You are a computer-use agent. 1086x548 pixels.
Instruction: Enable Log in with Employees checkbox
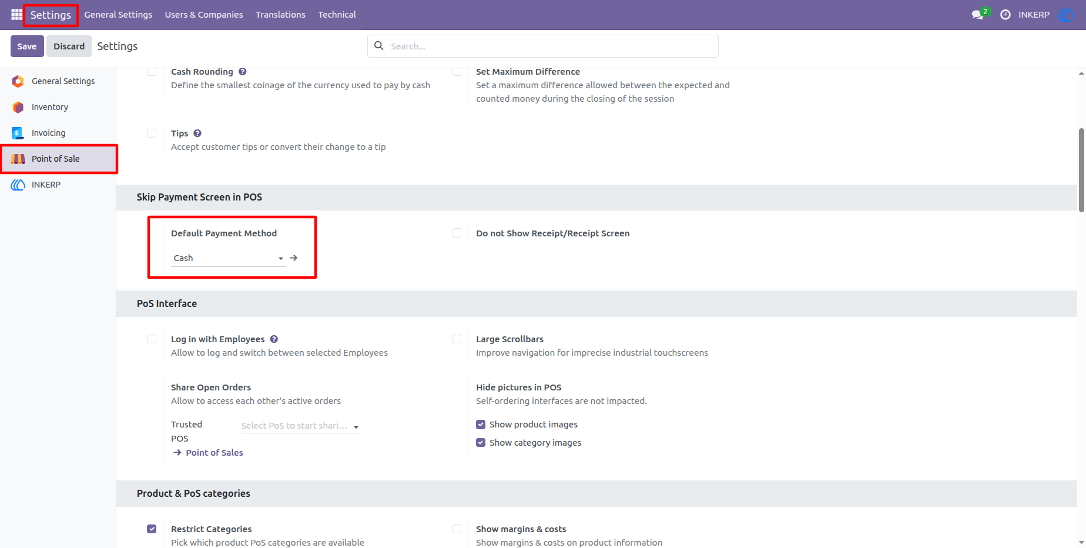[152, 339]
